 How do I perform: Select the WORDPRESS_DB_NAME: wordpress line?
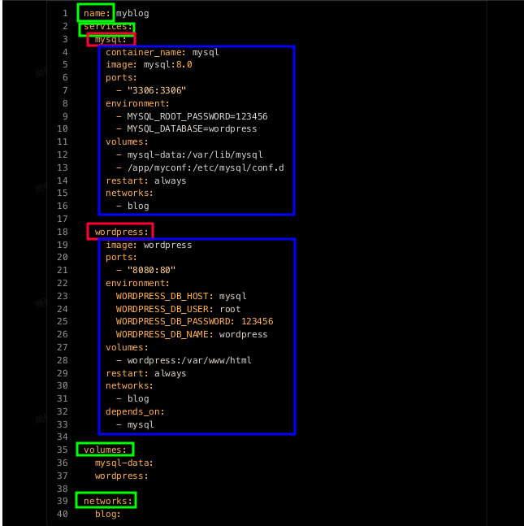click(x=192, y=334)
